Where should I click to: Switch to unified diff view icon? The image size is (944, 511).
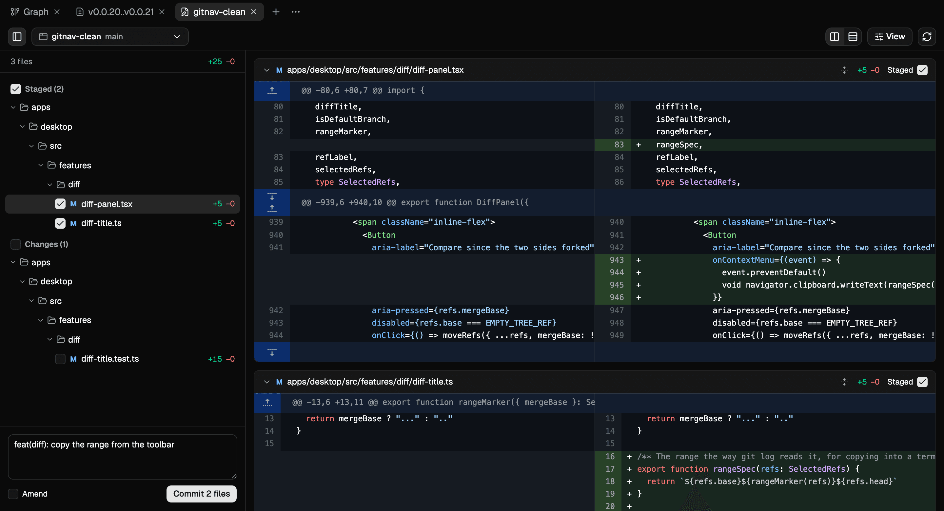pyautogui.click(x=853, y=37)
